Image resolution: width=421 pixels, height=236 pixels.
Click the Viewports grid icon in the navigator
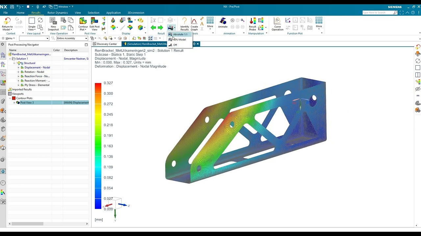[x=10, y=94]
